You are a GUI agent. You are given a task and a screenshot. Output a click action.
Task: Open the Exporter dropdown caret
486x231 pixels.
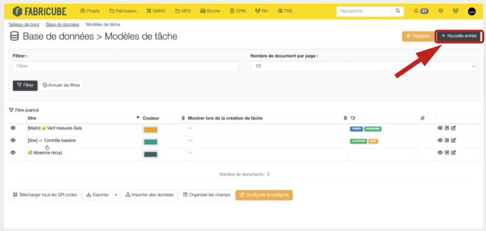[x=116, y=195]
